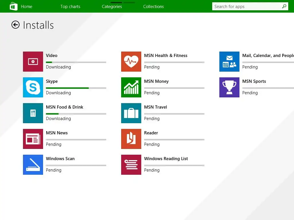
Task: Select the Video app tile icon
Action: pos(33,62)
